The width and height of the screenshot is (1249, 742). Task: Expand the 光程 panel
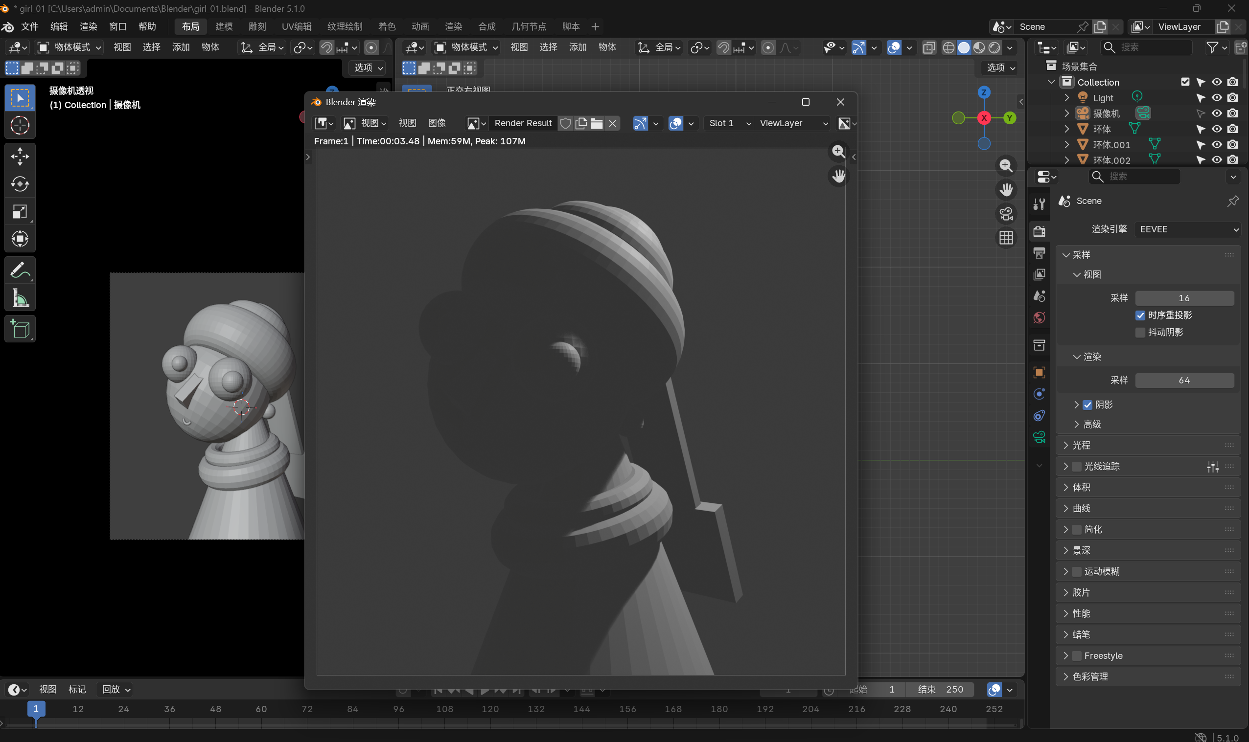(x=1081, y=445)
